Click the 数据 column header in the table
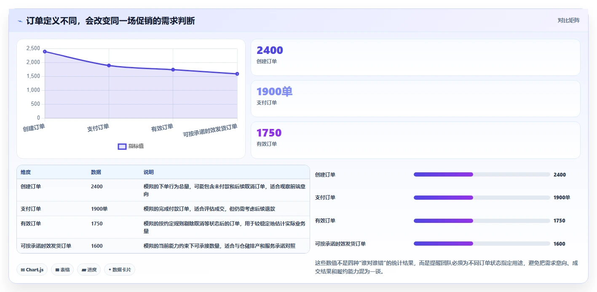The image size is (597, 292). 96,172
